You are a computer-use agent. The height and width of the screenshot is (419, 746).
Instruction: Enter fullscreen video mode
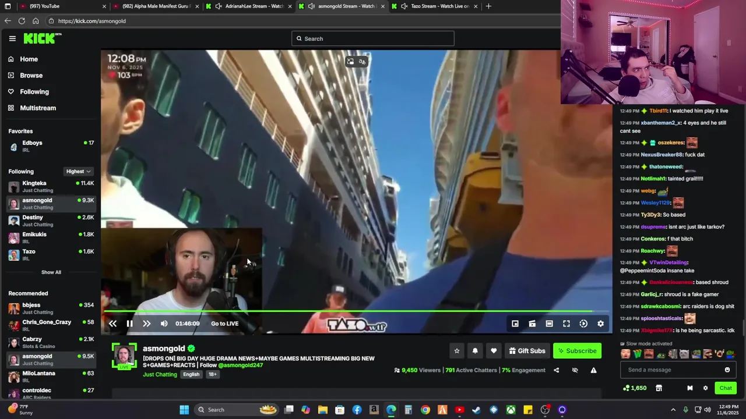pos(566,324)
